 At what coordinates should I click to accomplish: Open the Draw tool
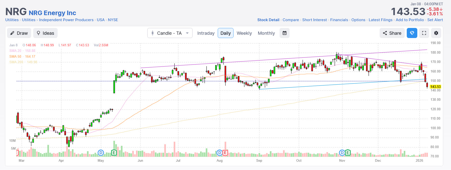click(x=19, y=33)
